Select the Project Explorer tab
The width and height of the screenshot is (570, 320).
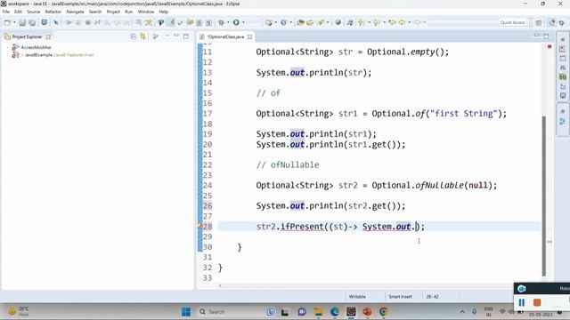point(27,36)
